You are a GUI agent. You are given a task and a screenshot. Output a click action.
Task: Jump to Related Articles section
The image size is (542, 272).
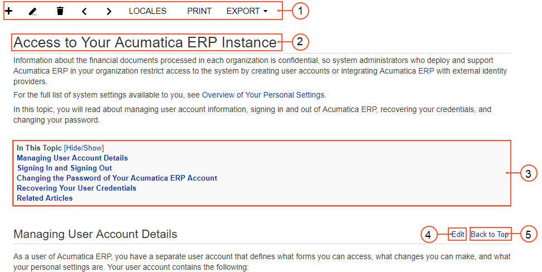tap(45, 198)
